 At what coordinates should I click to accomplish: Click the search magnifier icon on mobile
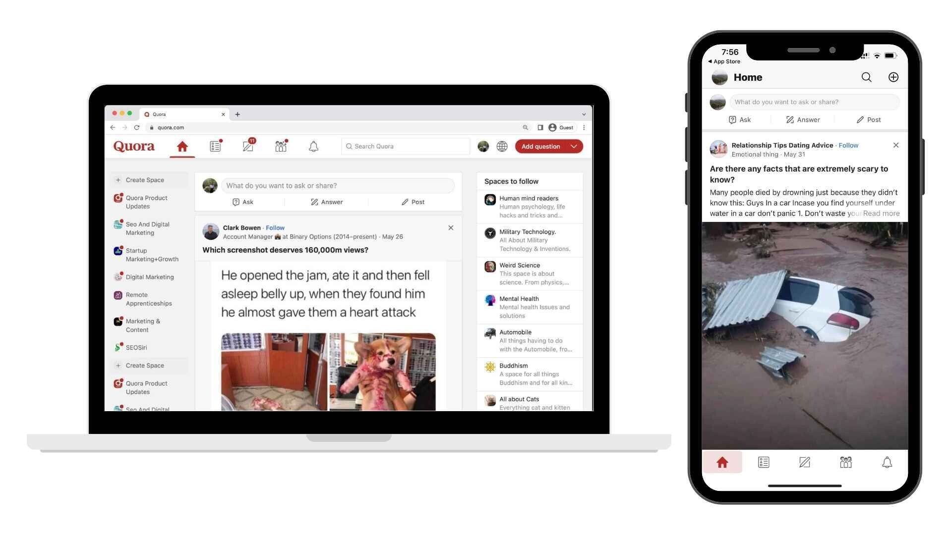point(865,77)
